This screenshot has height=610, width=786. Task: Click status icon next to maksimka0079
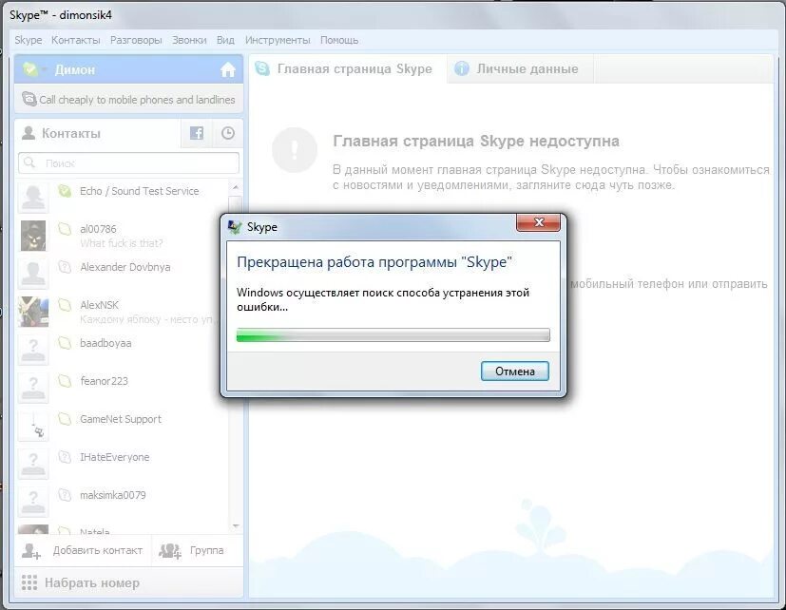65,495
